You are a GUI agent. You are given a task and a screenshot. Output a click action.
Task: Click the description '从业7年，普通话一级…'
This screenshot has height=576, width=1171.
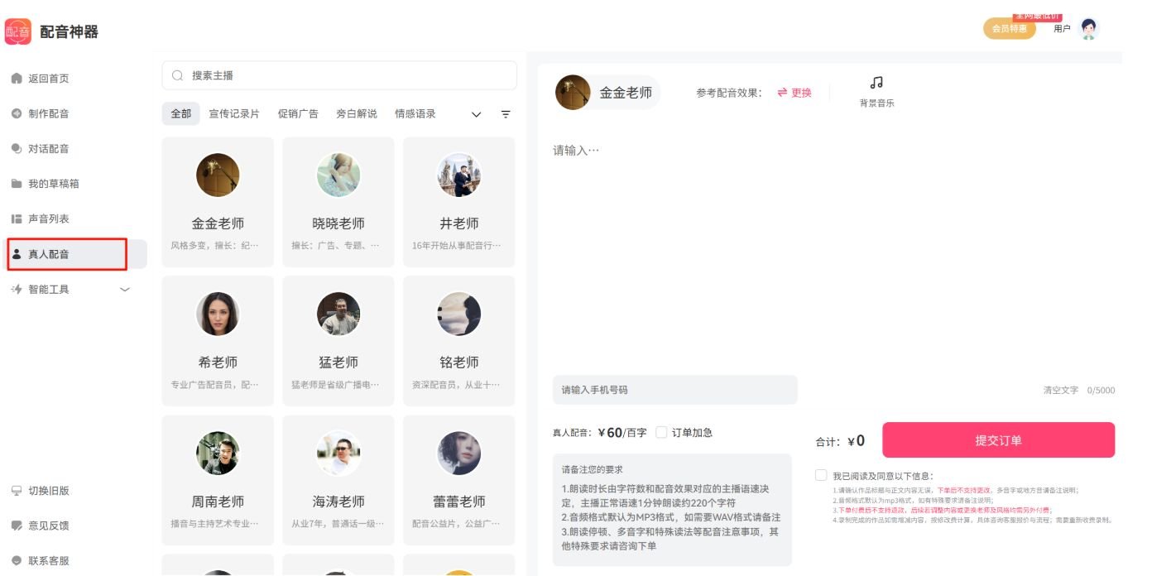(336, 524)
